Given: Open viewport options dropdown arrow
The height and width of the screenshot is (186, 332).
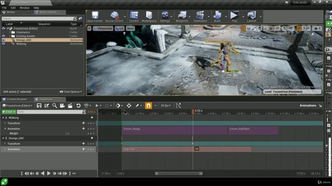Looking at the screenshot, I should coord(89,28).
